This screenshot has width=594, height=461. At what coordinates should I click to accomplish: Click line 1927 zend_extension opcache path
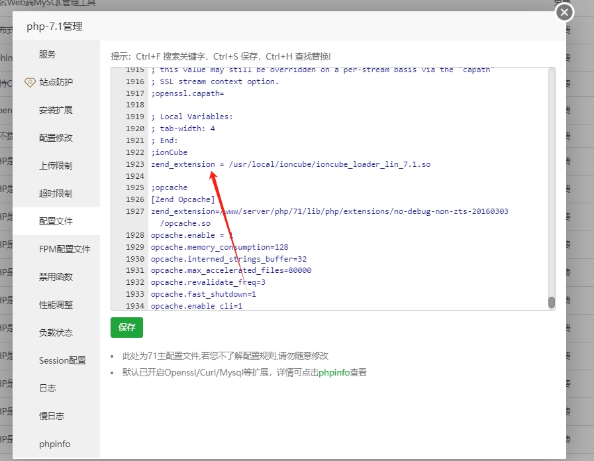(330, 211)
